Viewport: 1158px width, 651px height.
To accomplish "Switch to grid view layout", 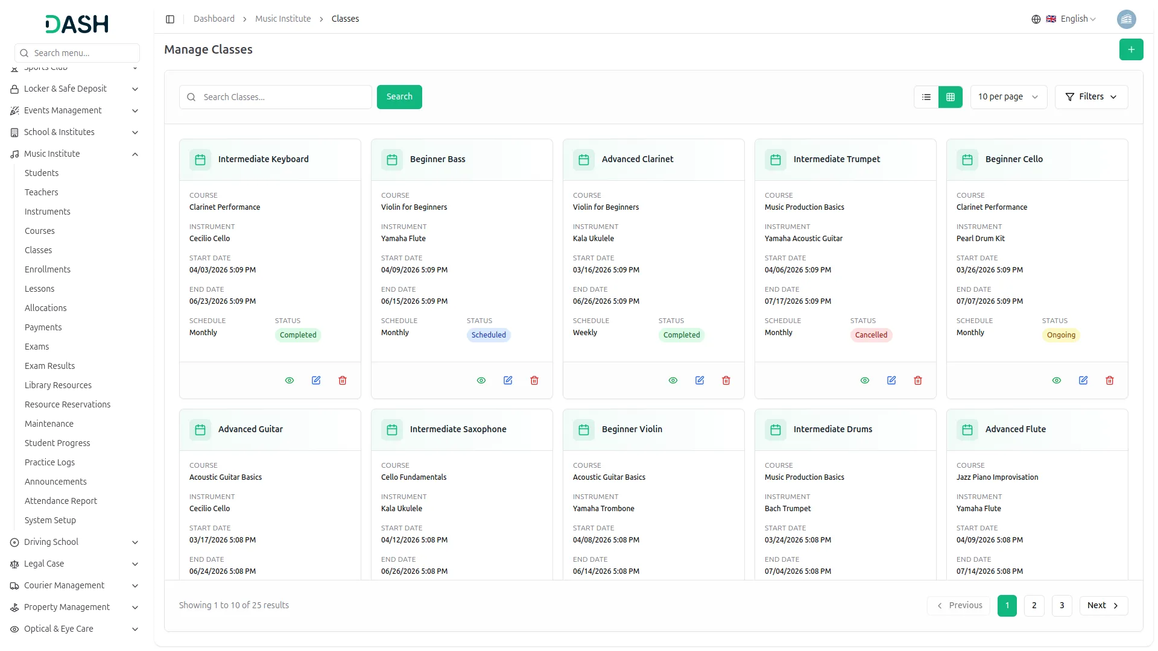I will coord(951,97).
